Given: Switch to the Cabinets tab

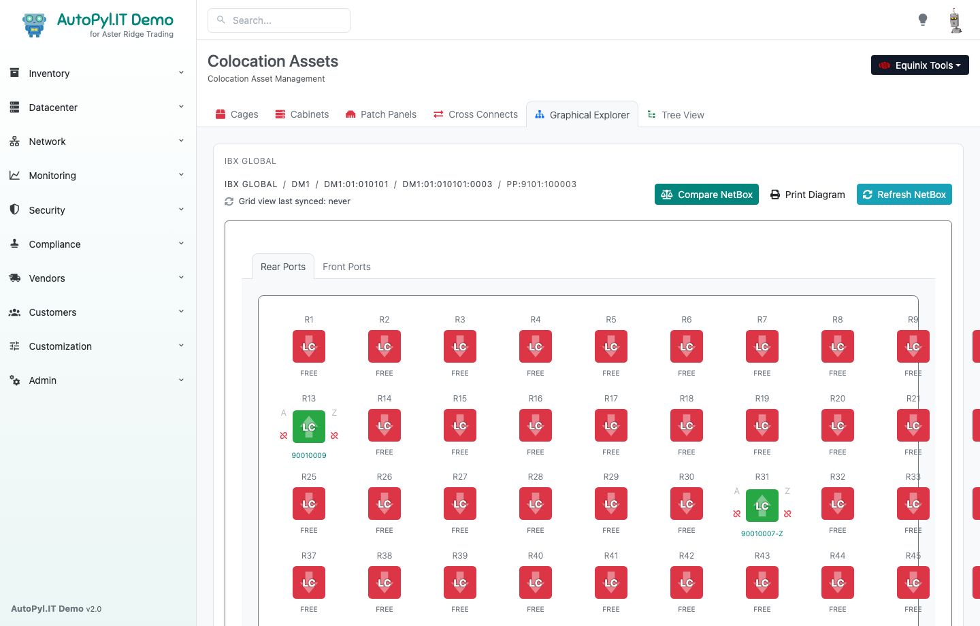Looking at the screenshot, I should click(x=302, y=114).
